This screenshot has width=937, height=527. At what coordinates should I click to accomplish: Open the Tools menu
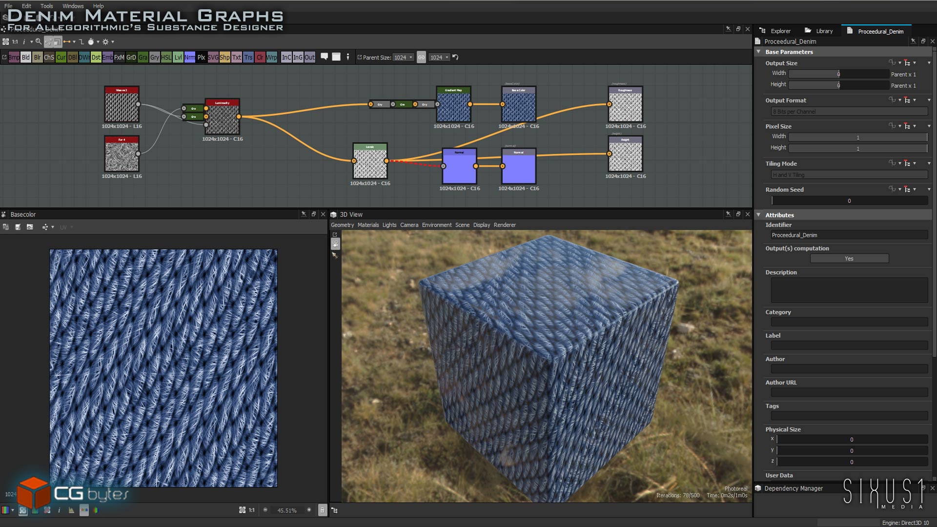47,6
